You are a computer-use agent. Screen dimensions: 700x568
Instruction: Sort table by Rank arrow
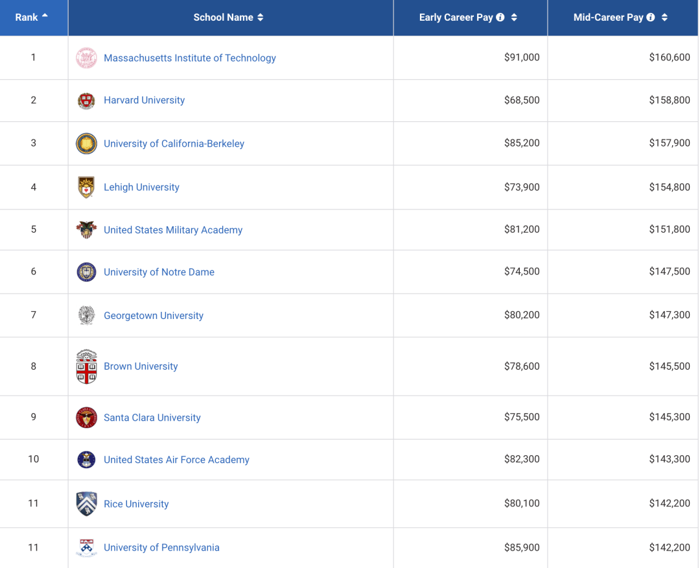click(45, 16)
